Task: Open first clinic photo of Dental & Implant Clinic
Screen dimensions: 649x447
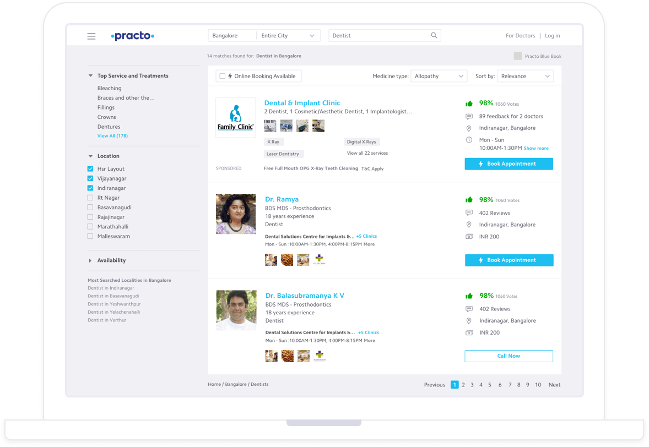Action: [271, 126]
